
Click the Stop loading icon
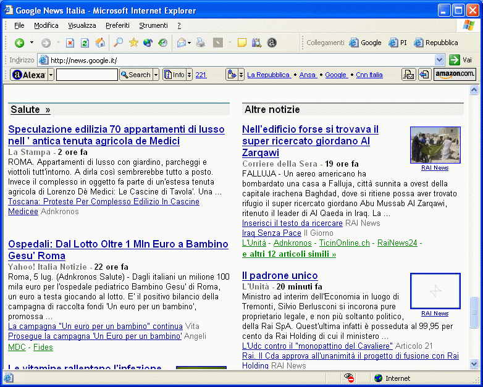pos(70,43)
